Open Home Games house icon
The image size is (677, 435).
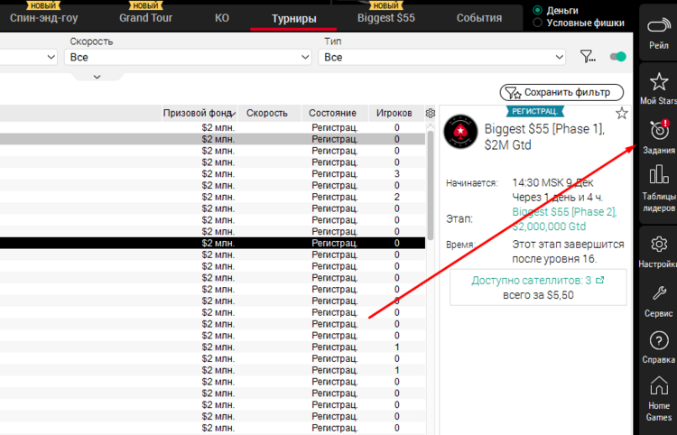(659, 388)
